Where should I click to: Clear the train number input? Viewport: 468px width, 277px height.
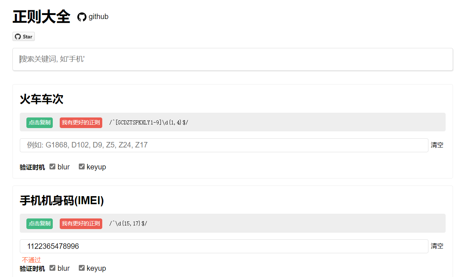(437, 145)
